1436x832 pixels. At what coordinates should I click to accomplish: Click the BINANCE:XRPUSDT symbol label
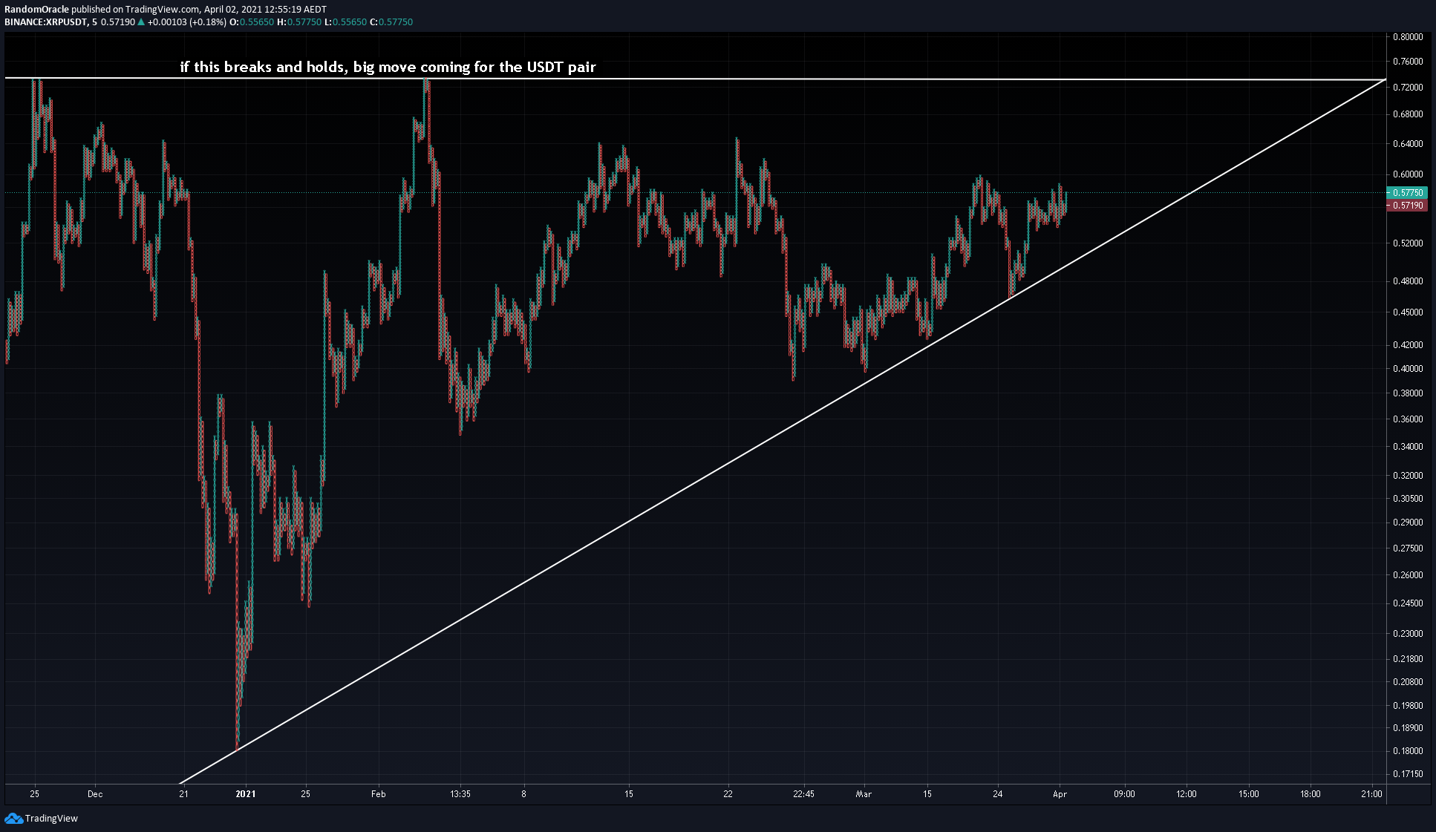tap(45, 22)
